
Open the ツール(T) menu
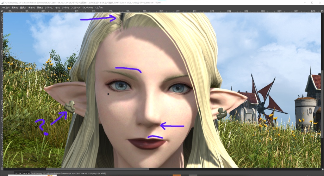point(65,8)
